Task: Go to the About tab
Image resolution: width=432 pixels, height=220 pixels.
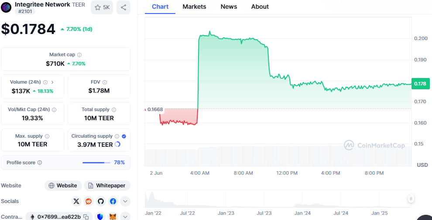Action: (x=260, y=7)
